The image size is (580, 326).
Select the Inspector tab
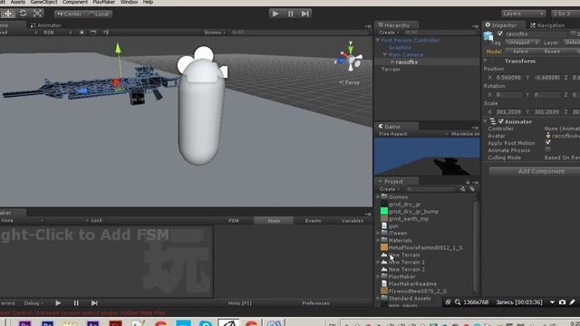pos(503,25)
